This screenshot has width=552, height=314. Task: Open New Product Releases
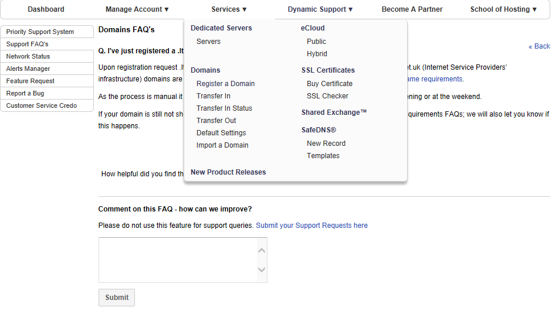(228, 172)
